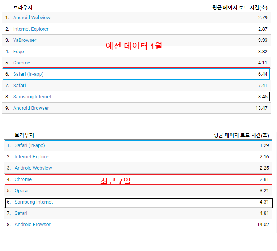
Task: Click the 4.31 Samsung Internet value
Action: tap(264, 202)
